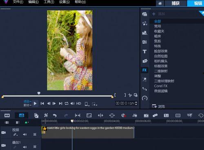
Task: Expand the aspect ratio device dropdown
Action: point(87,104)
